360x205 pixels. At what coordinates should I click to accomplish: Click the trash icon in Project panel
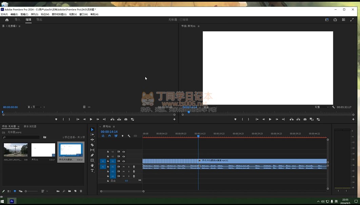pos(81,191)
